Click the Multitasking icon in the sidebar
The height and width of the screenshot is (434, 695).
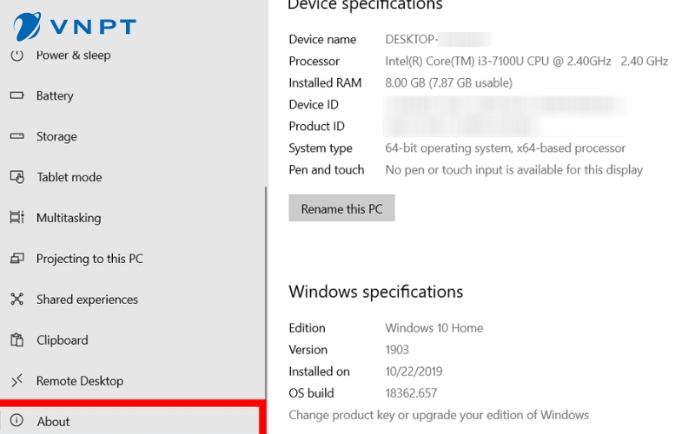[17, 218]
